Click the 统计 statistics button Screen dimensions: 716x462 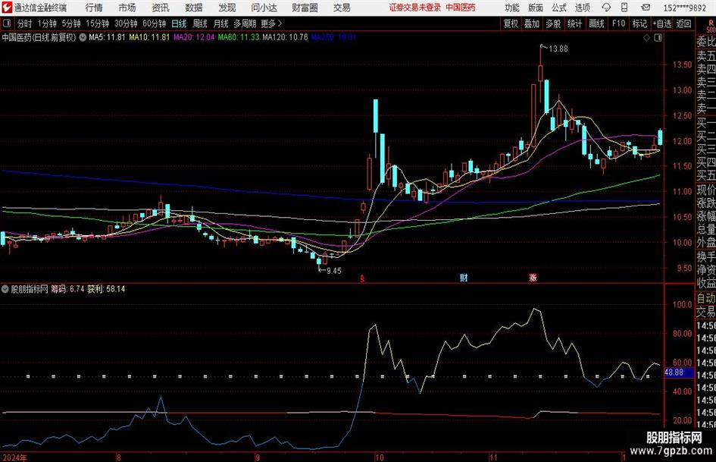pyautogui.click(x=574, y=24)
